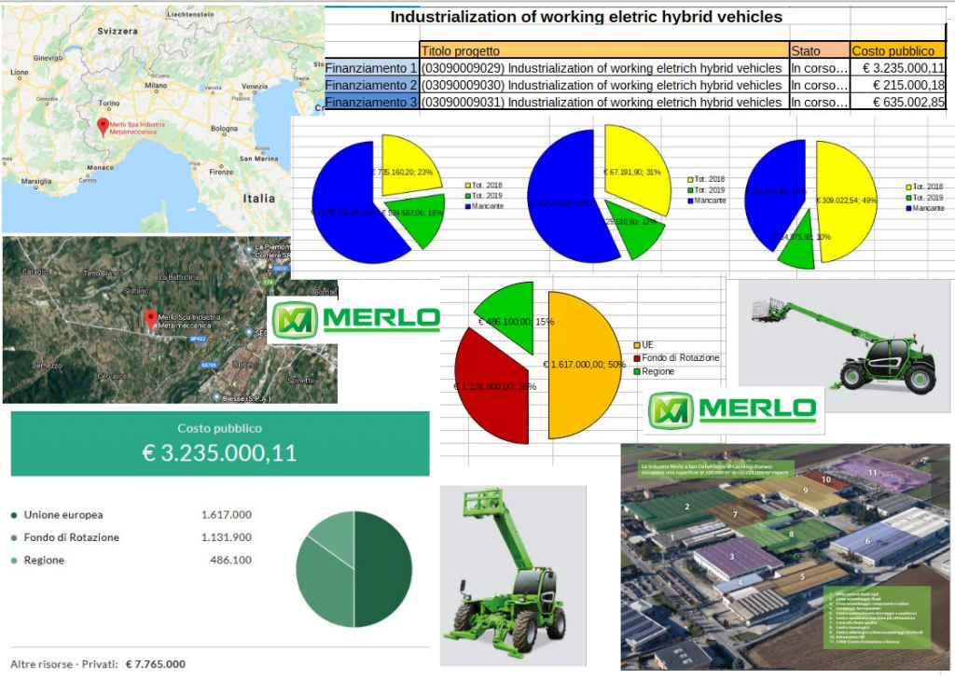Click the (03090009029) project title cell
955x680 pixels.
604,68
